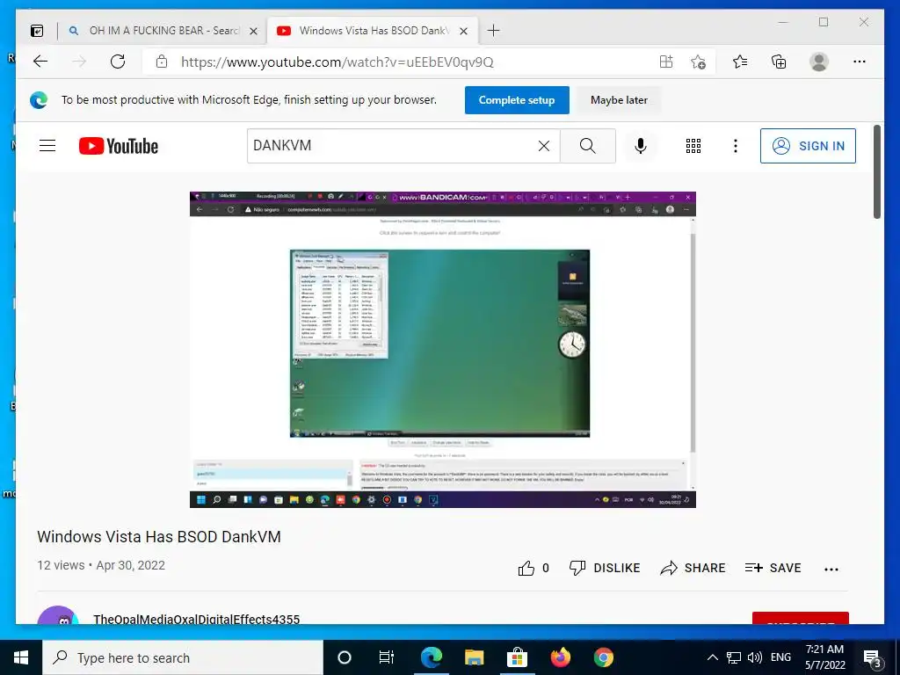This screenshot has height=675, width=900.
Task: Open apps available icon in address bar
Action: click(666, 62)
